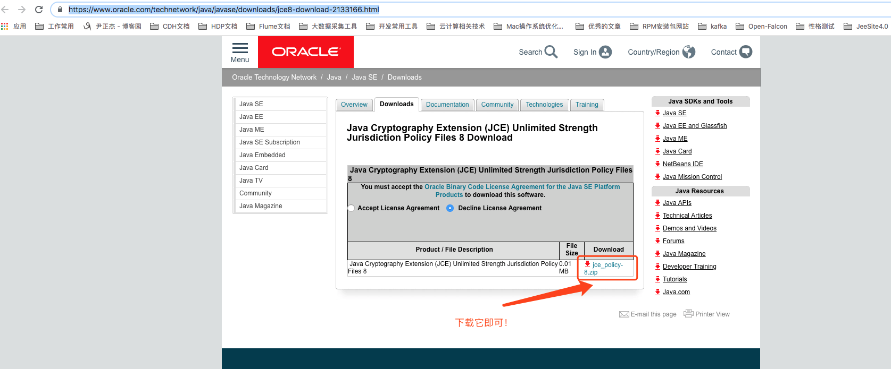Open the RPM安装包网站 bookmark folder
The width and height of the screenshot is (891, 369).
coord(659,26)
